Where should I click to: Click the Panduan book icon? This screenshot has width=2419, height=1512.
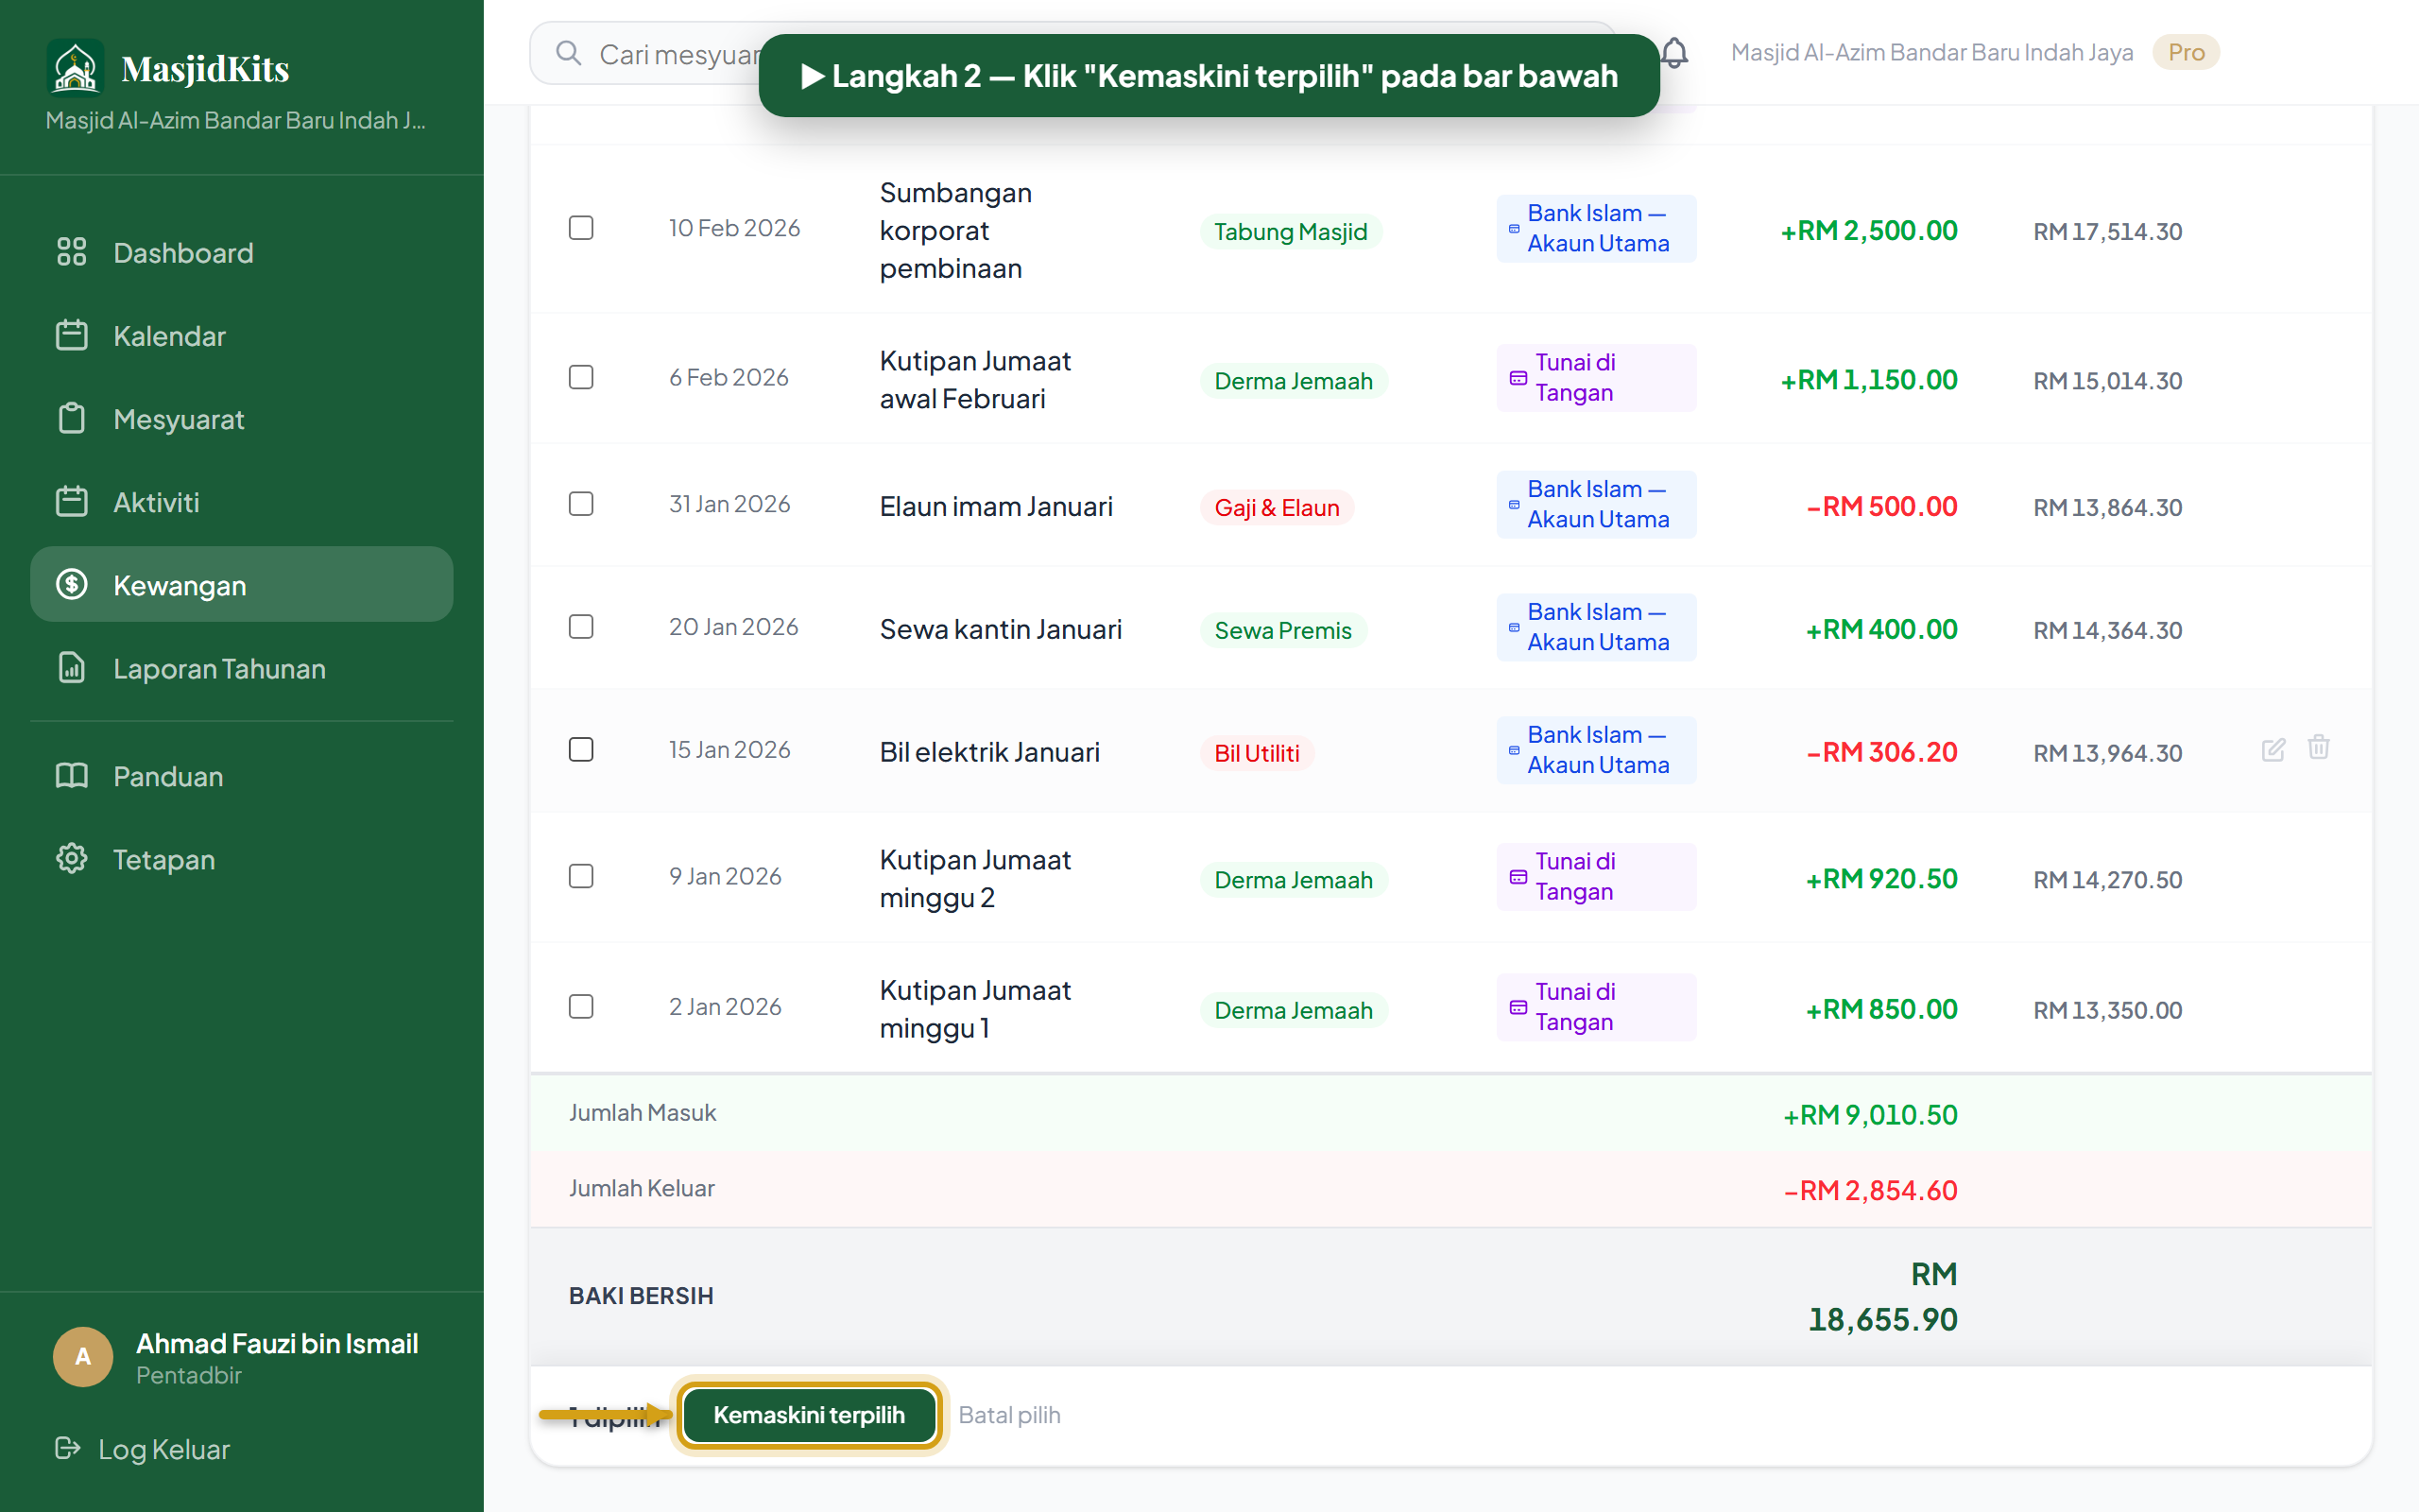(71, 775)
